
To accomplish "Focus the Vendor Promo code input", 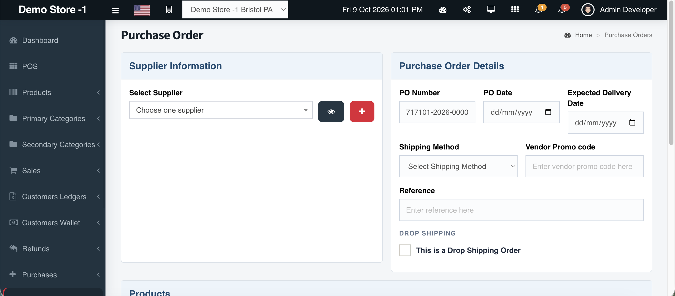I will [x=585, y=166].
